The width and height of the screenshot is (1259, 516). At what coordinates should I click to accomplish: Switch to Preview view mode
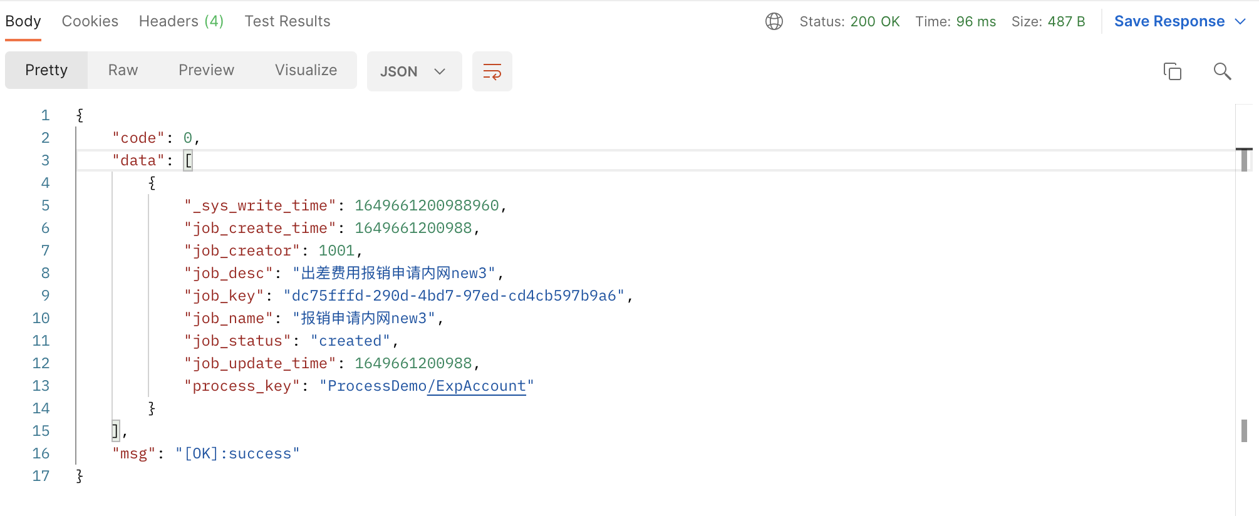pyautogui.click(x=206, y=70)
